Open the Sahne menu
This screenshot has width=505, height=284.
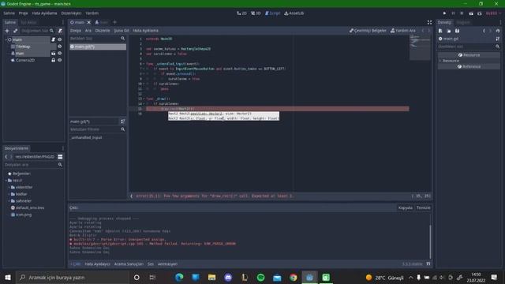[x=9, y=13]
